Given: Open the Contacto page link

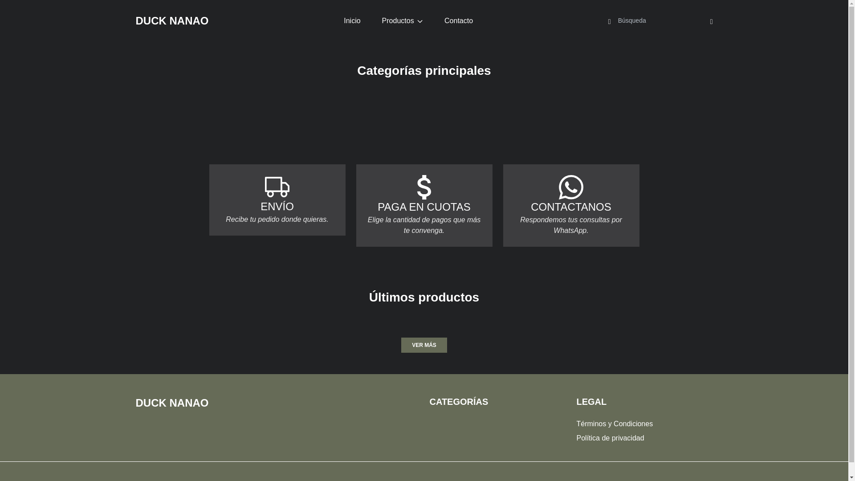Looking at the screenshot, I should [458, 21].
